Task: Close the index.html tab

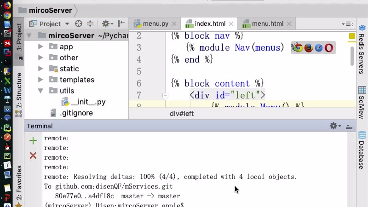Action: click(x=231, y=24)
